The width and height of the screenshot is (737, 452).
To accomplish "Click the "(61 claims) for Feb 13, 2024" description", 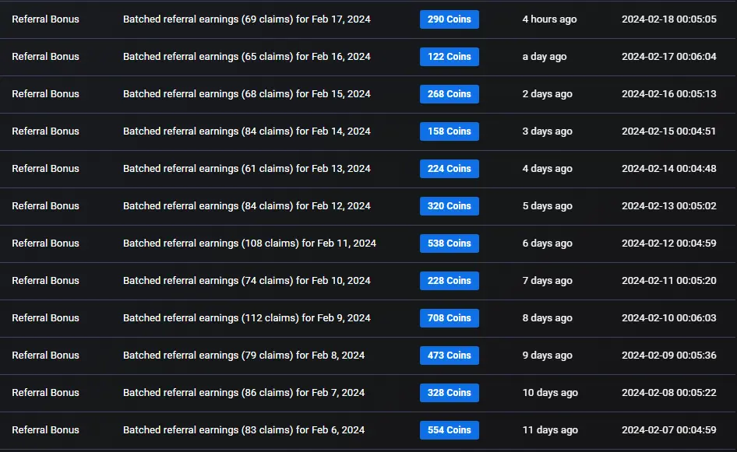I will pos(247,169).
